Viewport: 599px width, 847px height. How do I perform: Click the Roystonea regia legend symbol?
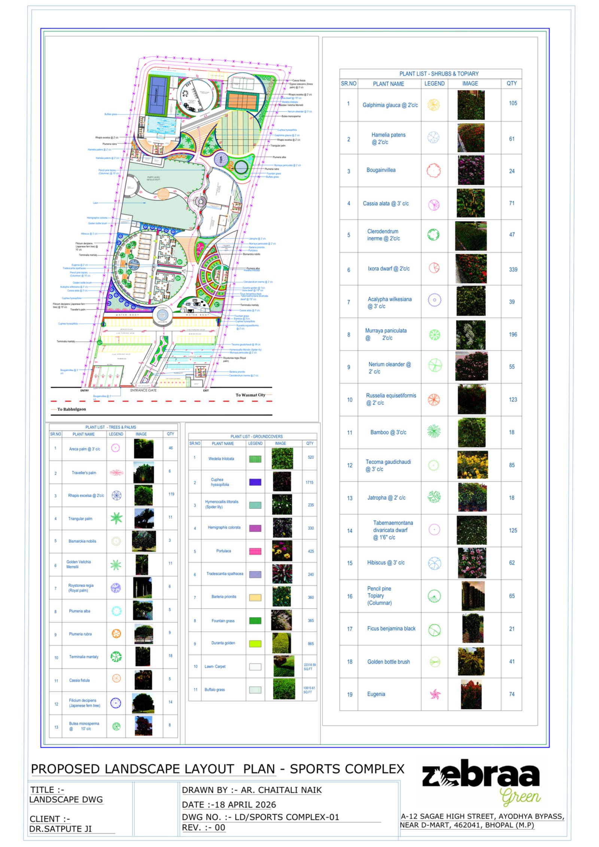116,588
